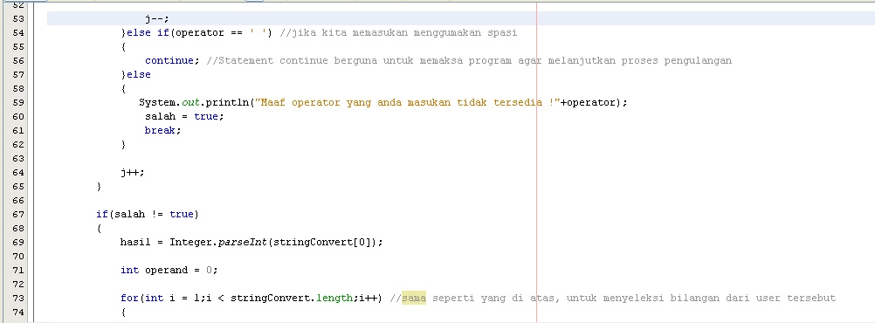Click 'System.out.println' on line 59

point(194,103)
